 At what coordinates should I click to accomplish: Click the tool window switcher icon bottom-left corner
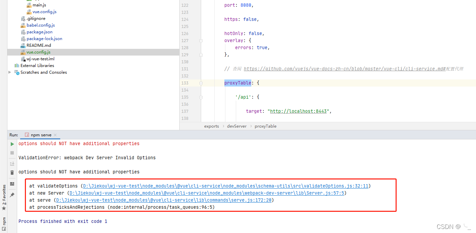[4, 229]
